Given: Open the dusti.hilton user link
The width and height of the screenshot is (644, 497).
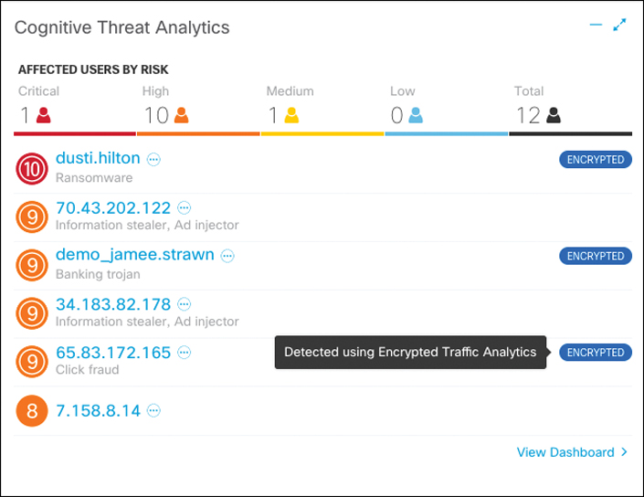Looking at the screenshot, I should pos(98,158).
